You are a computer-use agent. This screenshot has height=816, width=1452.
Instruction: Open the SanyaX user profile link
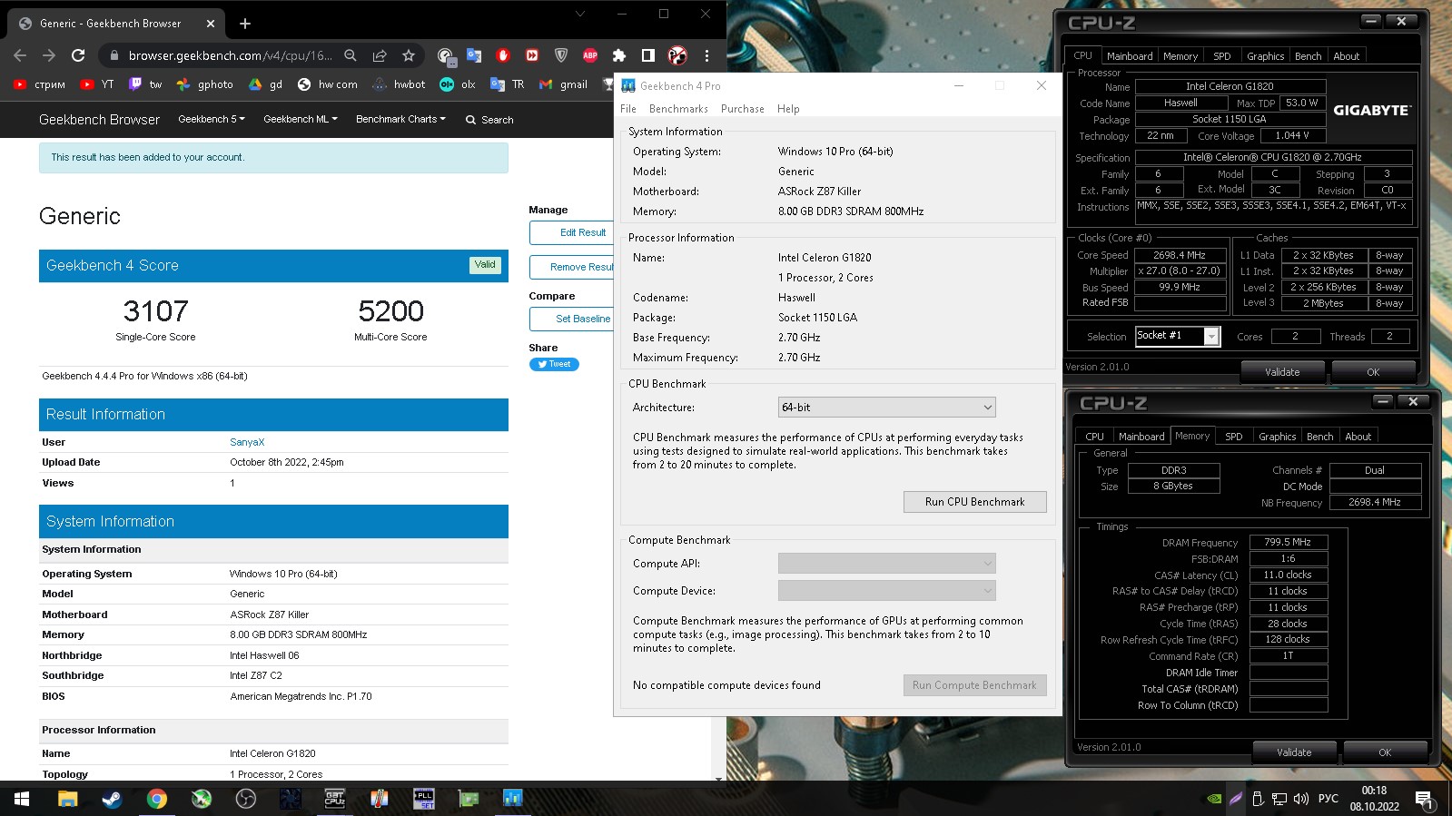tap(247, 442)
